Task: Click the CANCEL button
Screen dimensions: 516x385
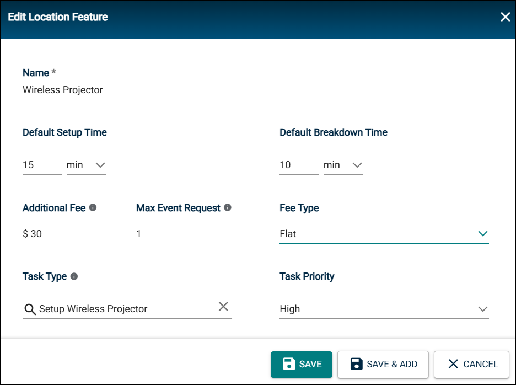Action: 471,364
